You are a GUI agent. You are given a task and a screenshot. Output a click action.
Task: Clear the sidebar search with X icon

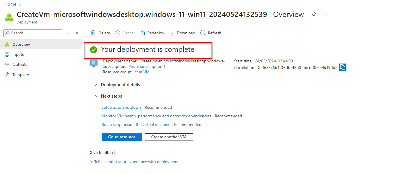click(x=68, y=33)
